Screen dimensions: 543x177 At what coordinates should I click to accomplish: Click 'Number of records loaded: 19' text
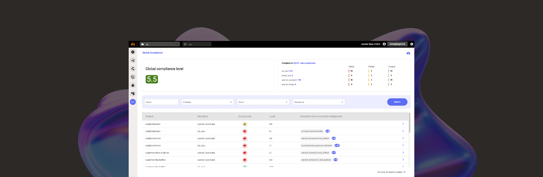391,172
